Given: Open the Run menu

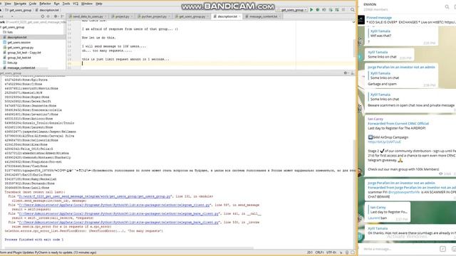Looking at the screenshot, I should (57, 4).
